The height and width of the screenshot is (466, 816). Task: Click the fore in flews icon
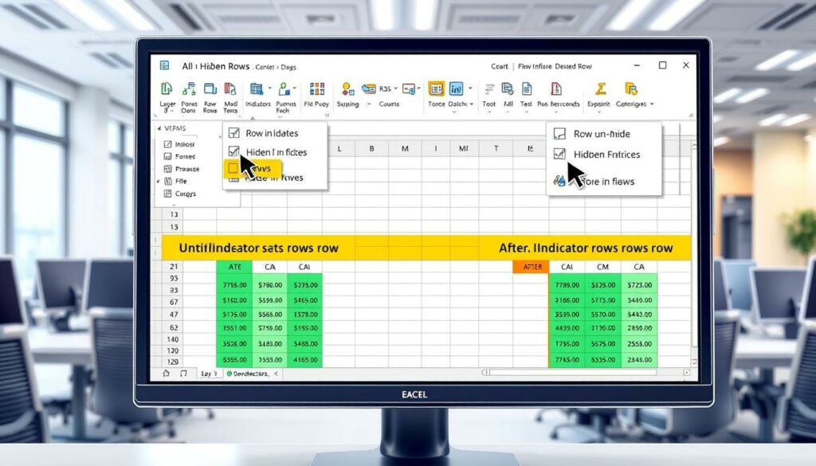pyautogui.click(x=559, y=181)
